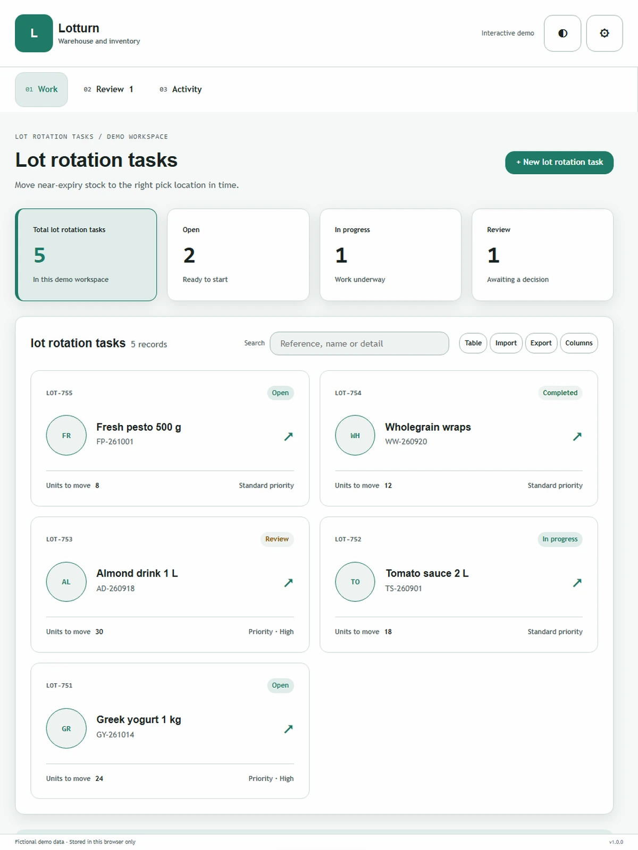Click the breadcrumb Lot rotation tasks / Demo workspace
This screenshot has height=850, width=638.
[x=91, y=137]
